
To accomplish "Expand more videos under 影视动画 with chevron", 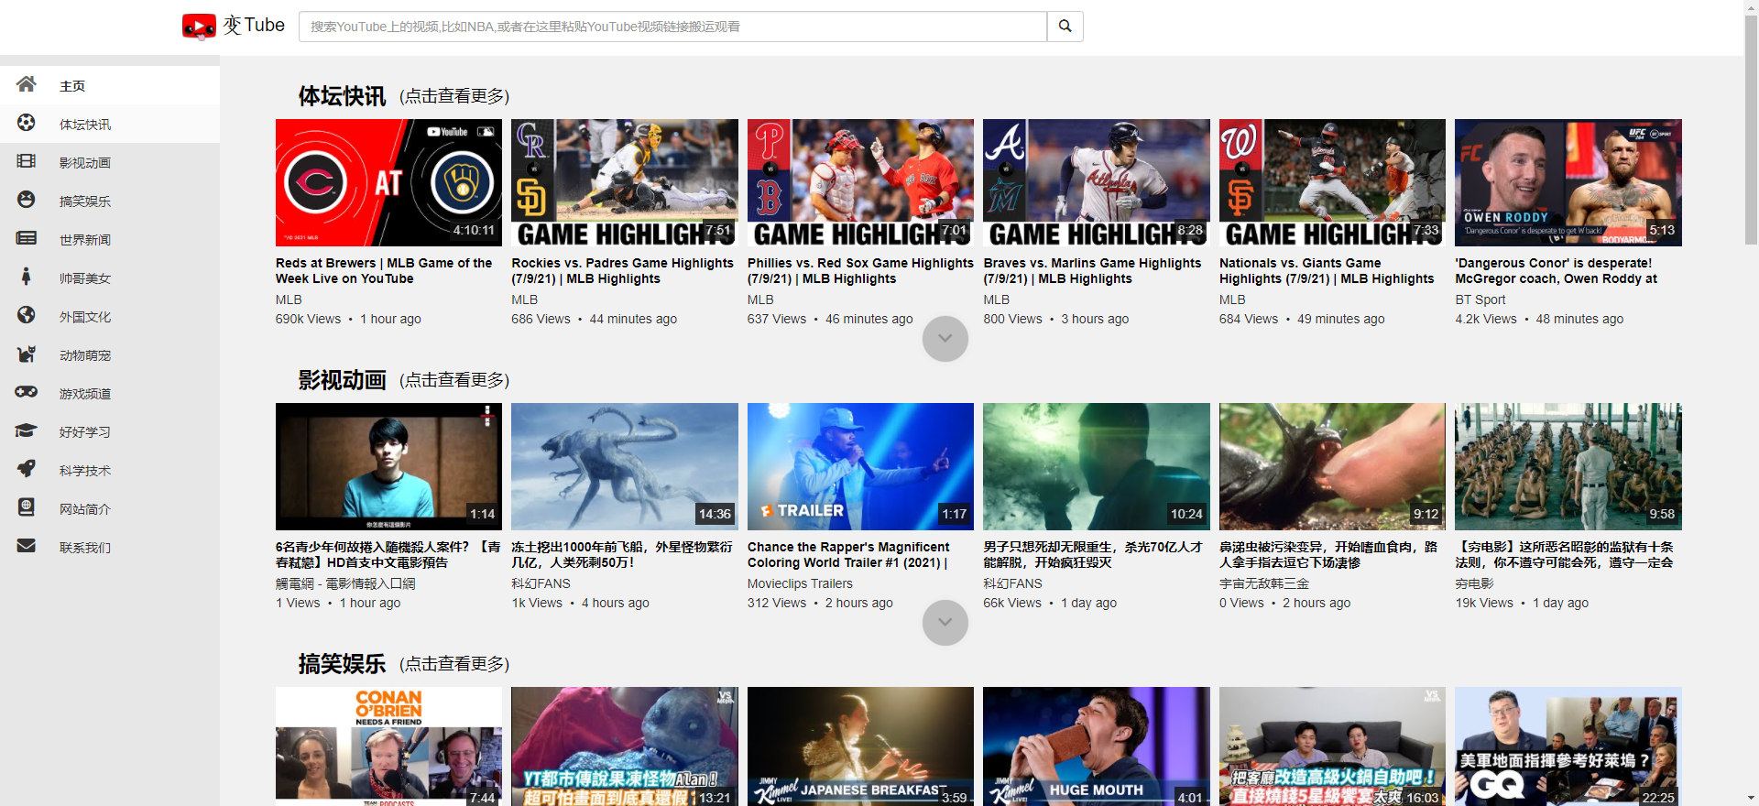I will pyautogui.click(x=945, y=623).
